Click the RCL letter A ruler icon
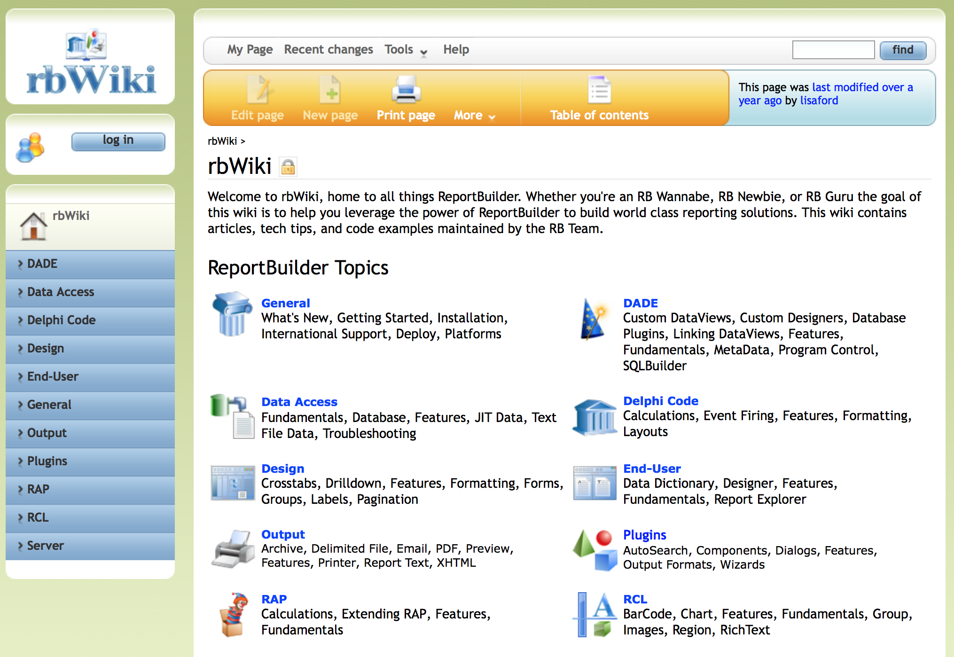Viewport: 954px width, 657px height. point(594,614)
